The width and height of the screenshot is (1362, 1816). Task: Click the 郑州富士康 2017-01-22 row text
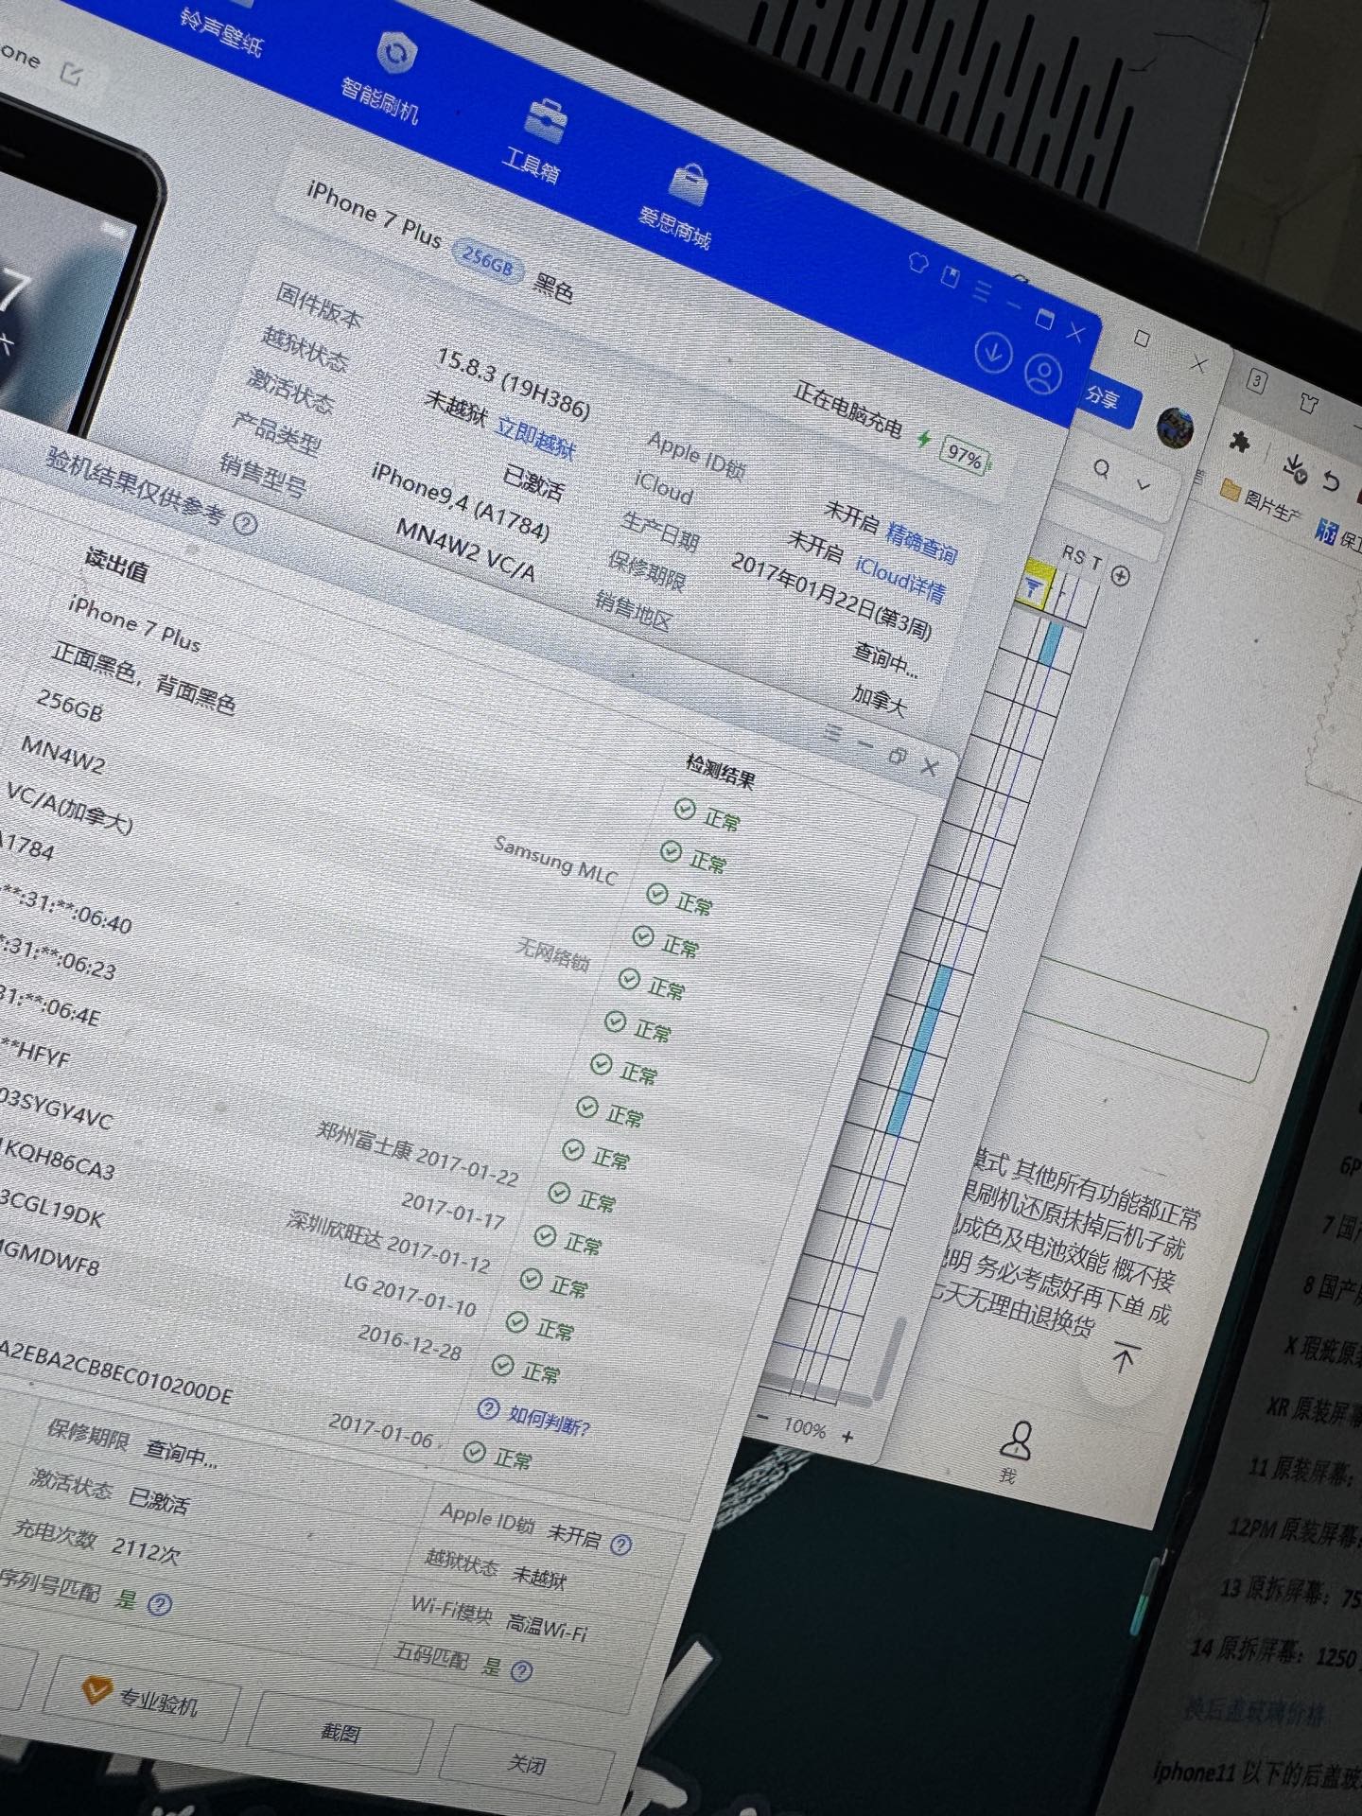pyautogui.click(x=419, y=1154)
